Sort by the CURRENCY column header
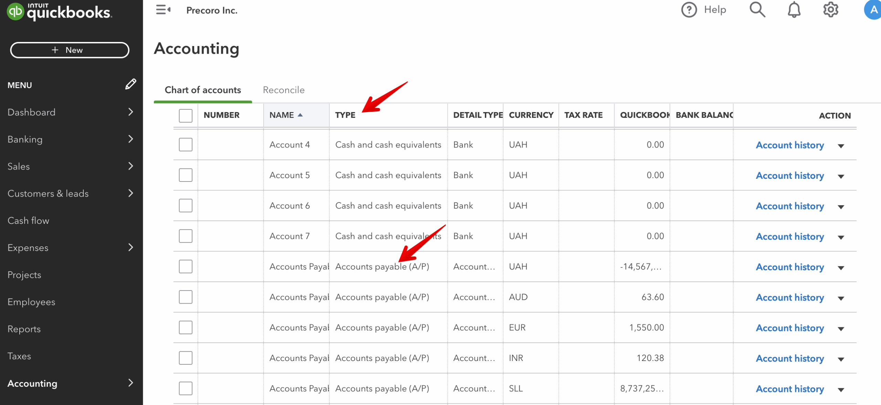This screenshot has width=881, height=405. 531,115
